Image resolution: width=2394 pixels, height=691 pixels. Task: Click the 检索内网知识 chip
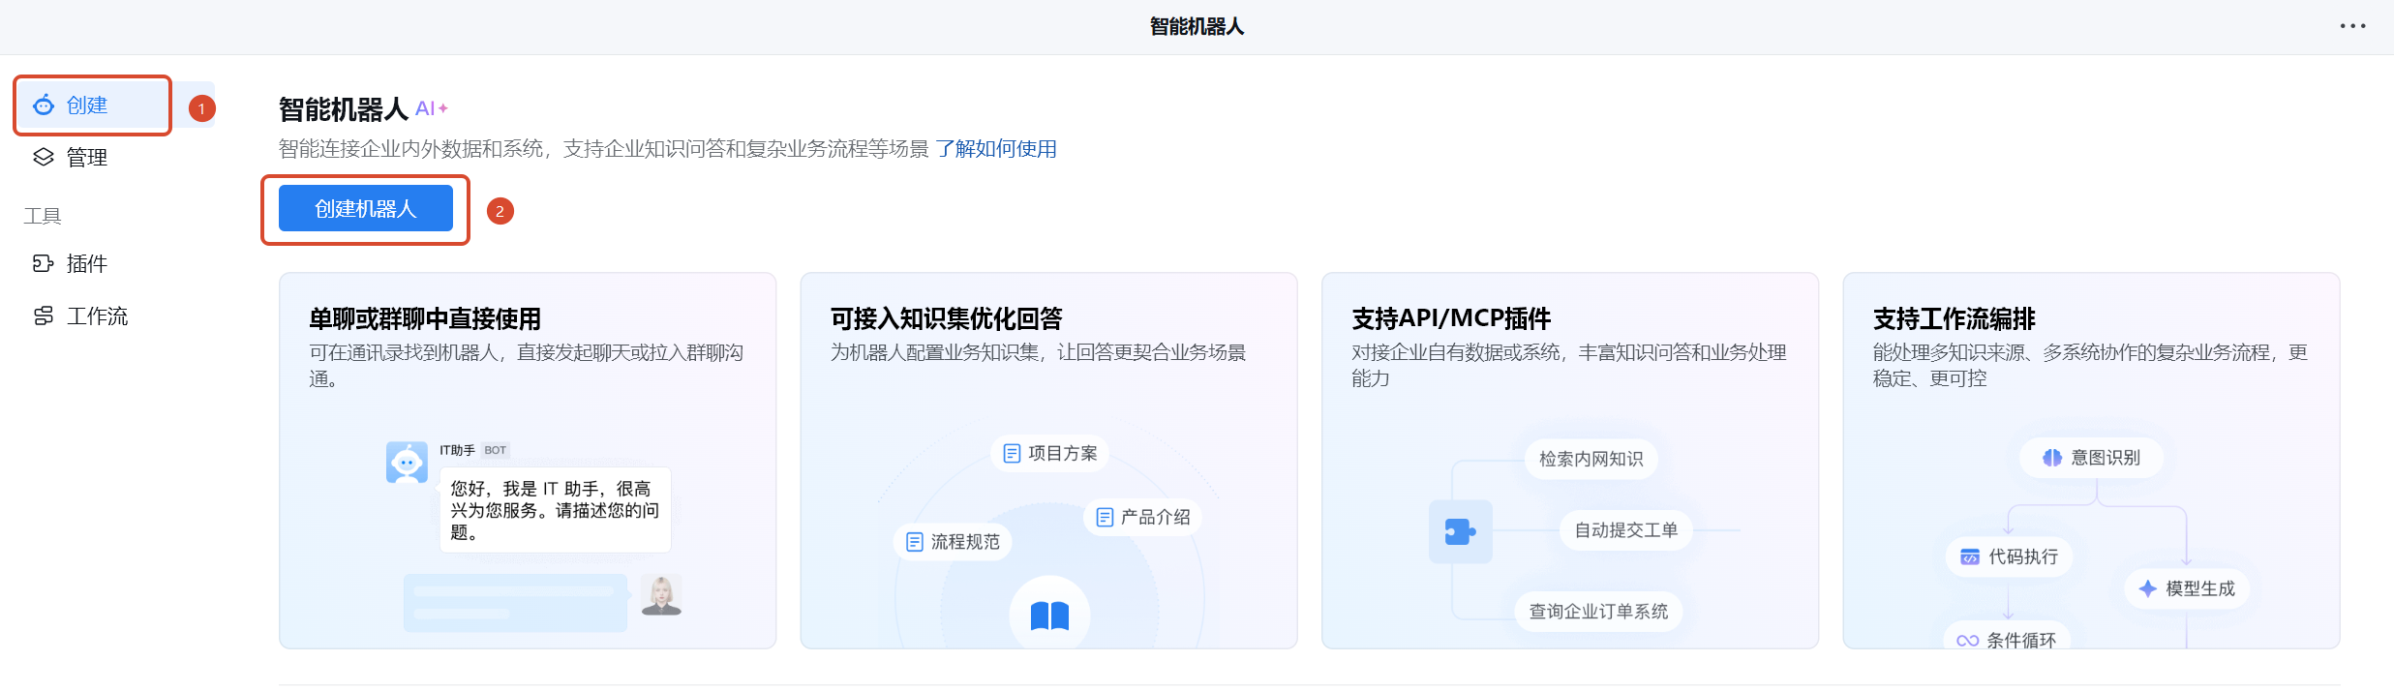tap(1591, 459)
